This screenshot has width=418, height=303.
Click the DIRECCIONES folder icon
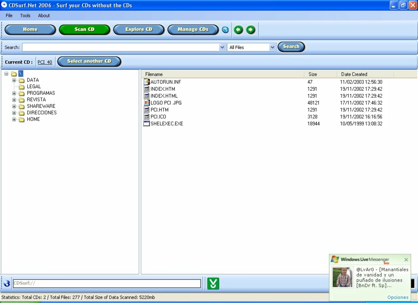click(22, 113)
